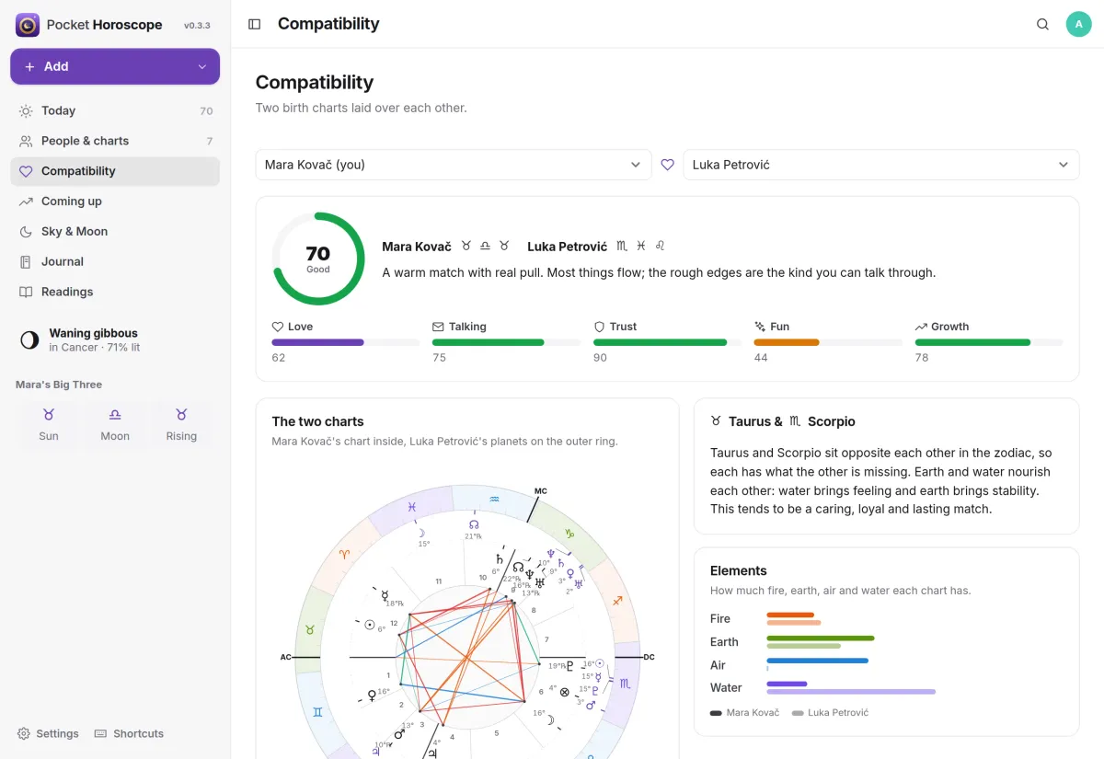Image resolution: width=1104 pixels, height=759 pixels.
Task: Click the Sagittarius sign on chart wheel
Action: tap(617, 600)
